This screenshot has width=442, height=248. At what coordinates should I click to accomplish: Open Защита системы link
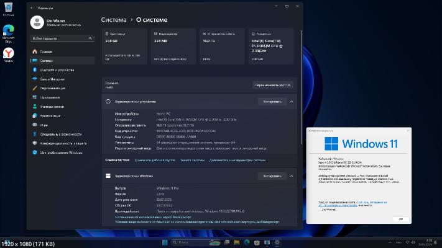pyautogui.click(x=192, y=161)
